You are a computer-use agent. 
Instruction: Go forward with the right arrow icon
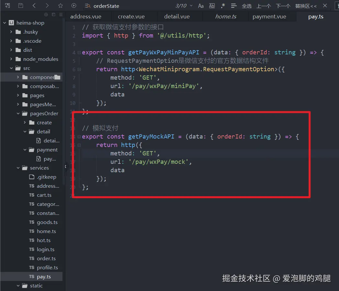[x=47, y=6]
